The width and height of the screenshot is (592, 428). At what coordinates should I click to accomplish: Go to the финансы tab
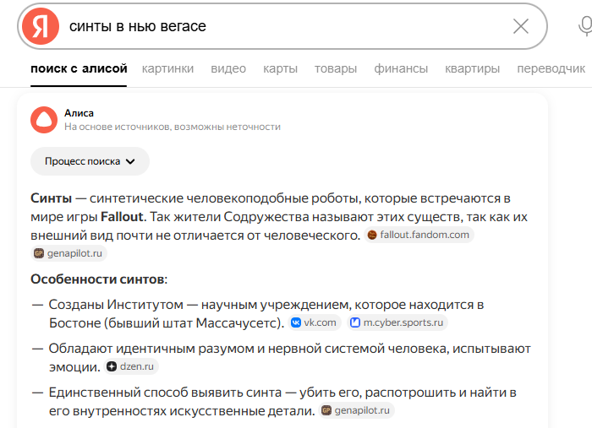[x=401, y=68]
